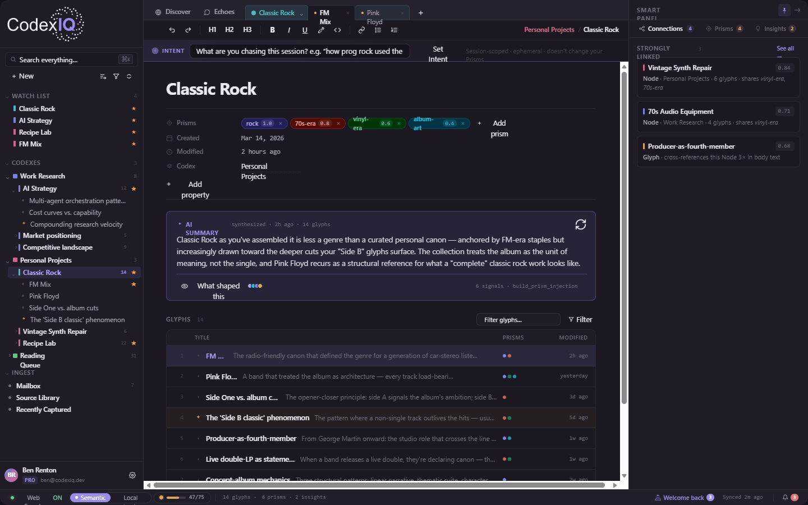Pin the Smart Panel
Screen dimensions: 808x505
[x=784, y=10]
